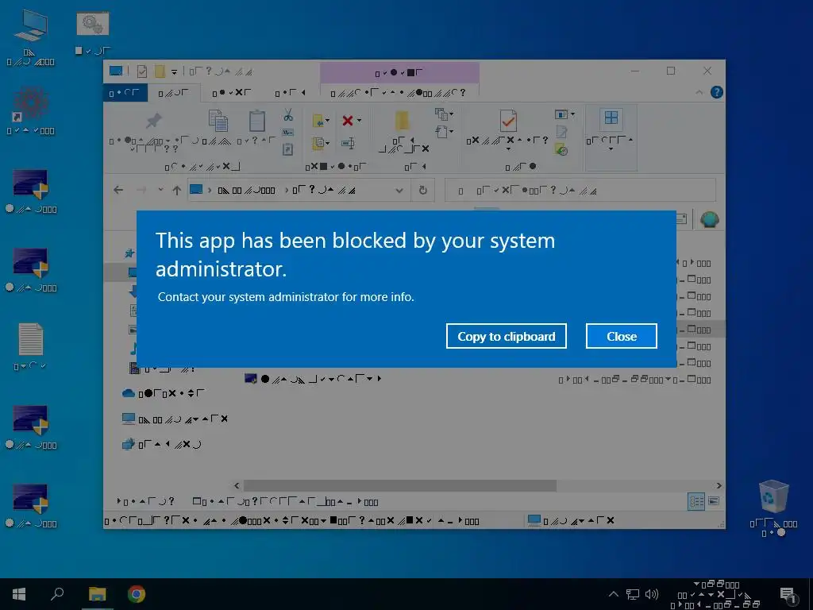This screenshot has height=610, width=813.
Task: Select the This PC desktop icon
Action: click(31, 38)
